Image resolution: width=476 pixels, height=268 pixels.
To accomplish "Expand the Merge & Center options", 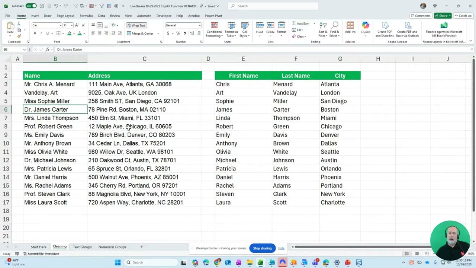I will (x=157, y=33).
